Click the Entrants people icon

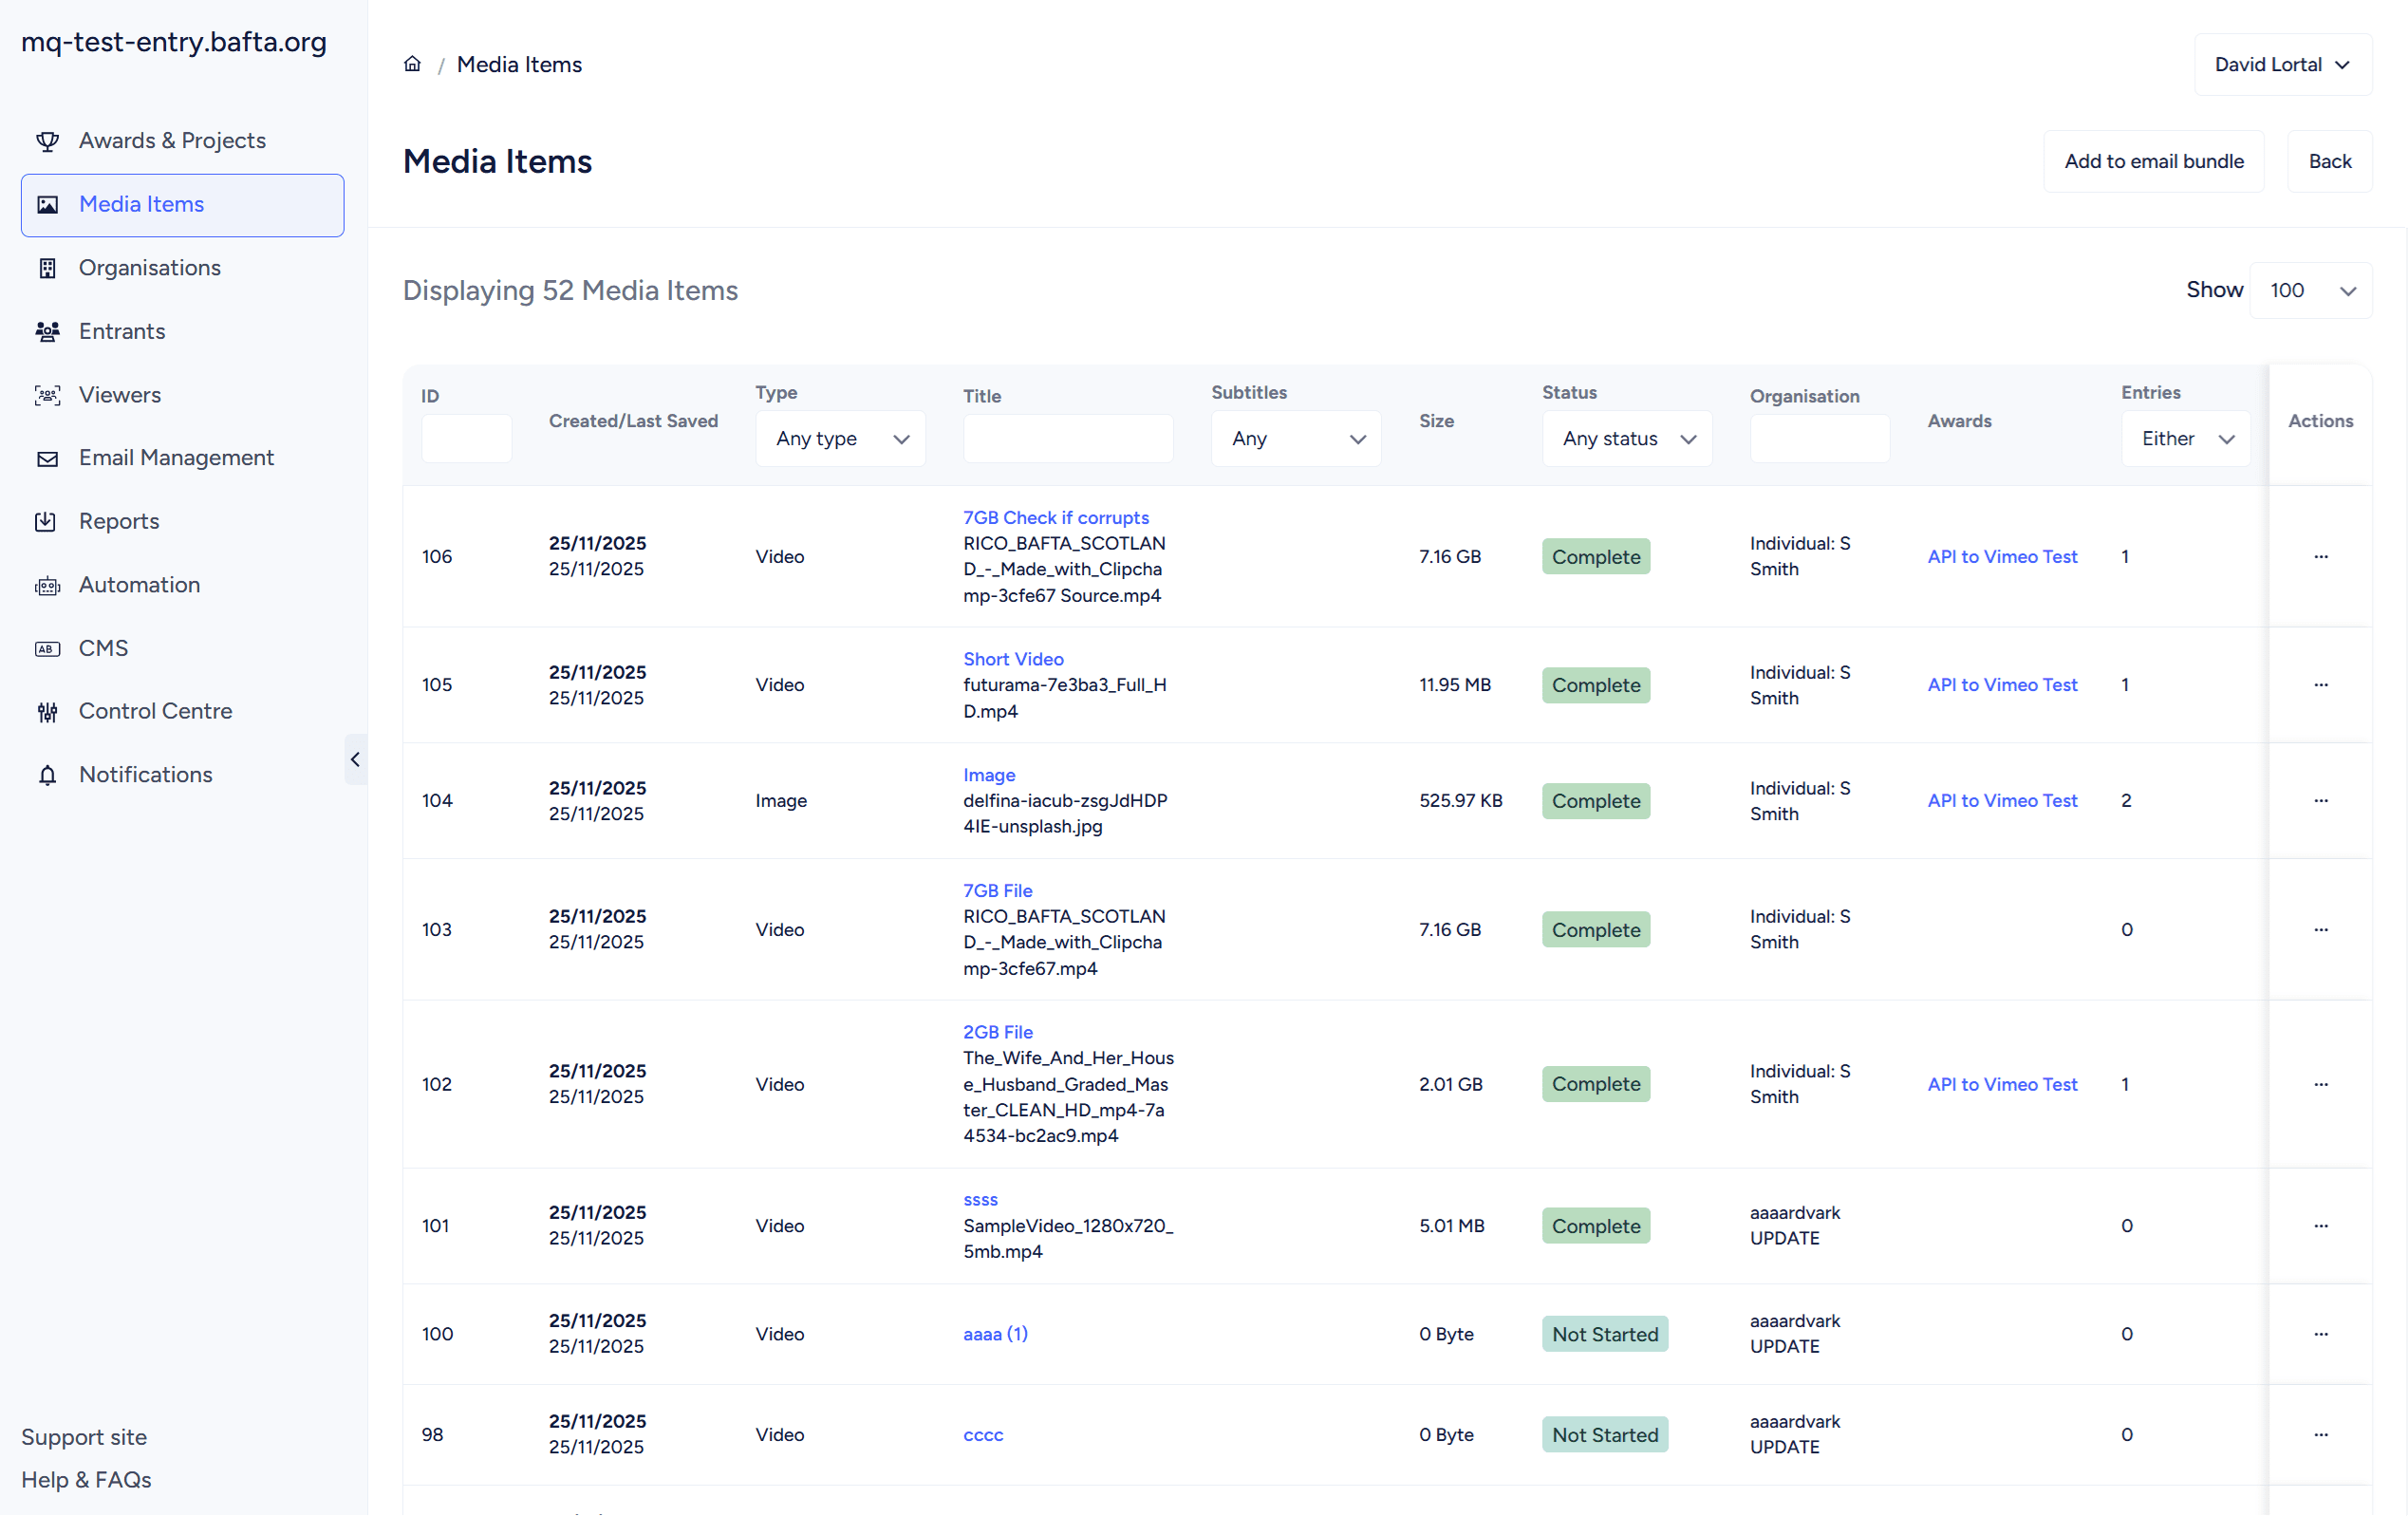(47, 331)
